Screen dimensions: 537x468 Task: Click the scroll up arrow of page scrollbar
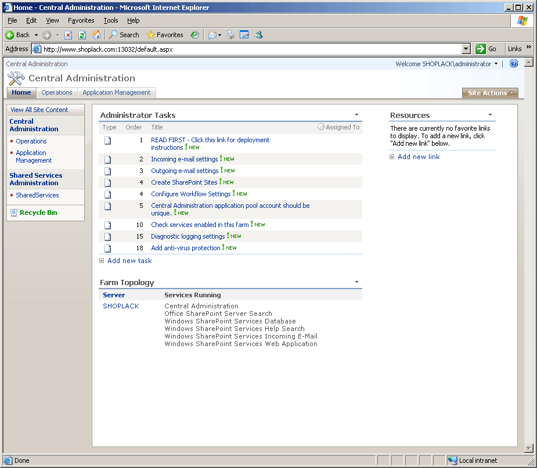click(529, 62)
